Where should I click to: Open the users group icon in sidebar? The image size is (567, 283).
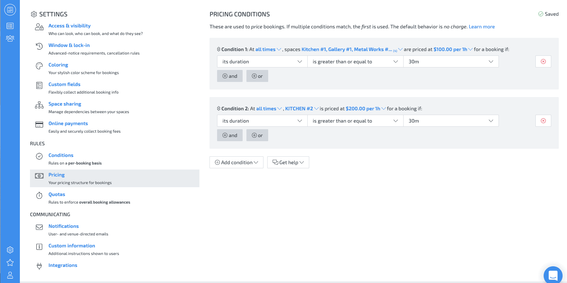click(10, 38)
